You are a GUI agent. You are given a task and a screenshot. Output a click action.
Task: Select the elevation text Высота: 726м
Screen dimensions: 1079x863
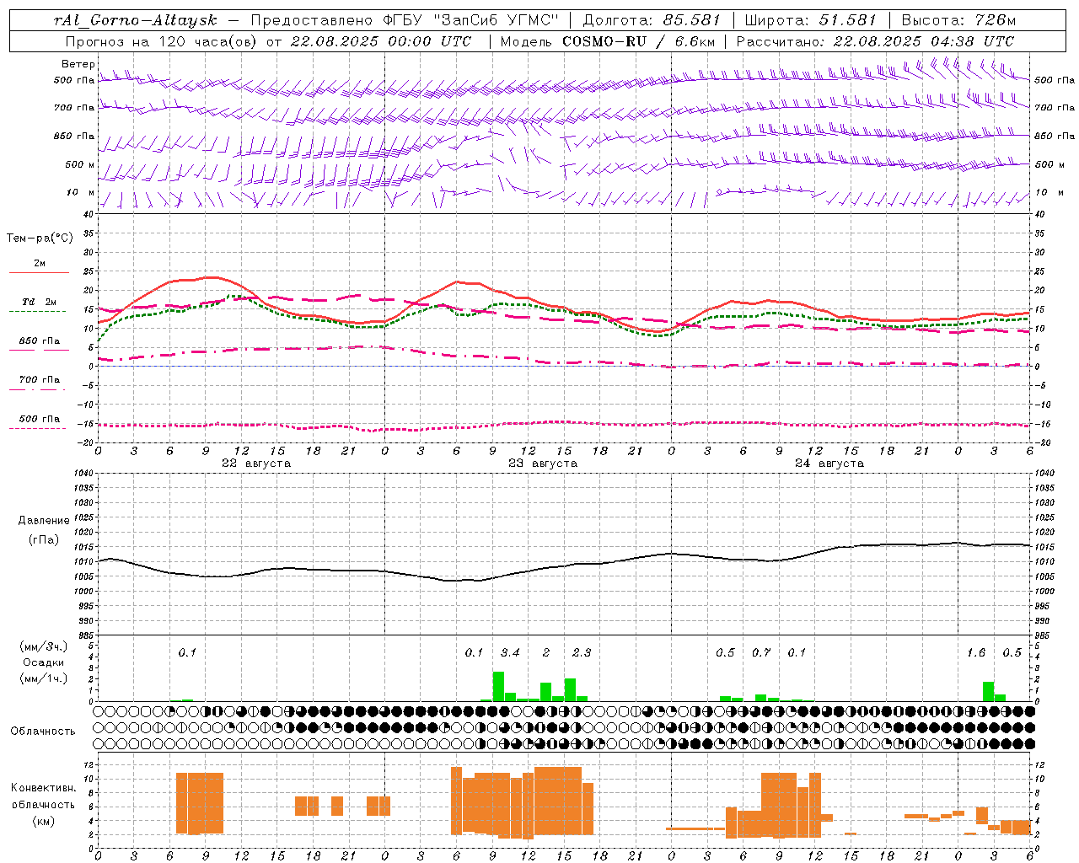pos(958,20)
